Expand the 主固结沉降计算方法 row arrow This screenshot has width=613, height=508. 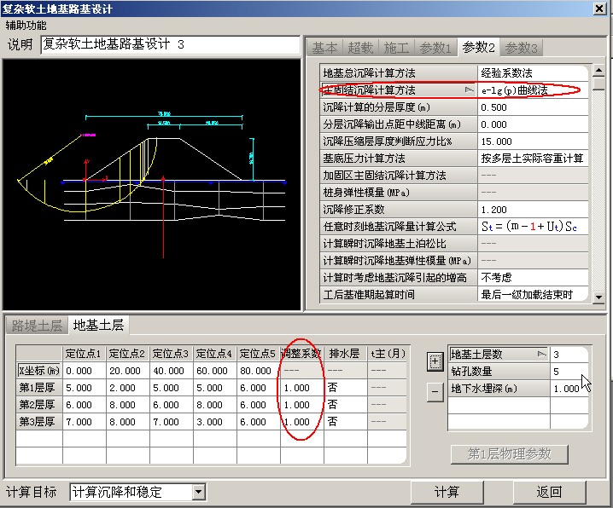click(469, 90)
